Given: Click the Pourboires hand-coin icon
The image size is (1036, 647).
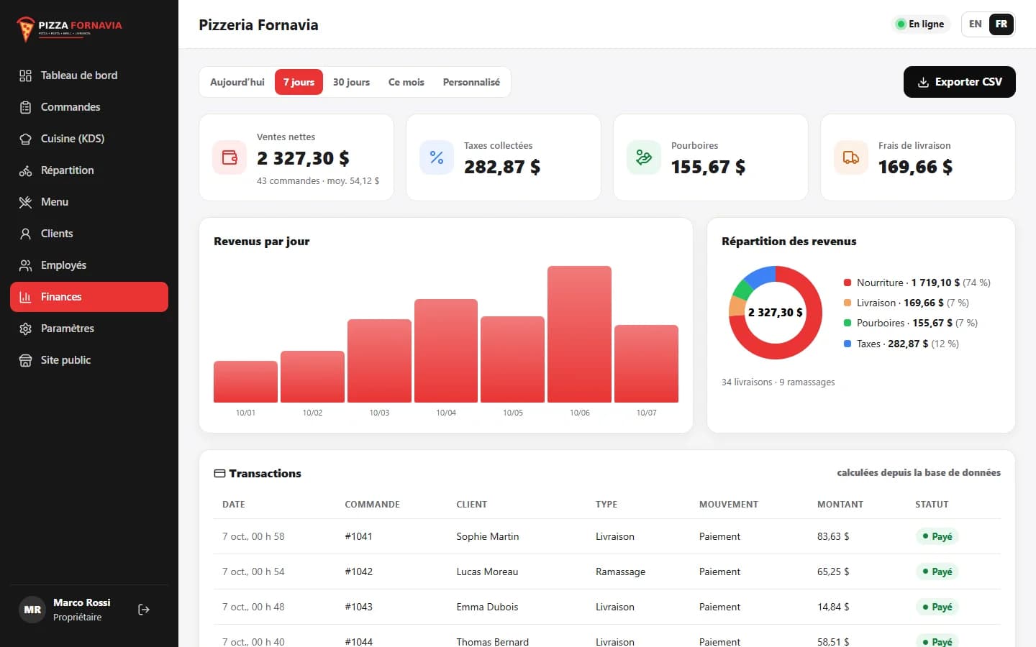Looking at the screenshot, I should 644,157.
